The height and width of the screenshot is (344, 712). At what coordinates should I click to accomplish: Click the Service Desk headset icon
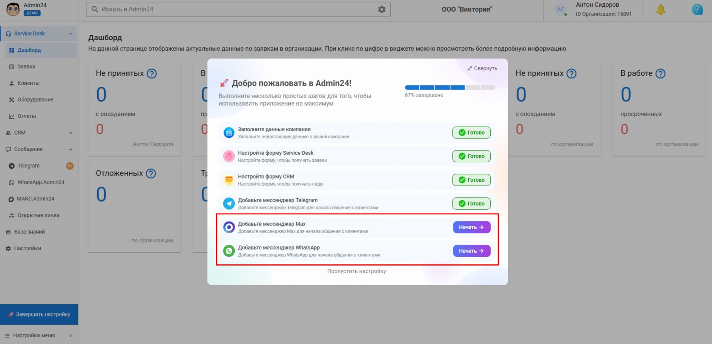[8, 33]
